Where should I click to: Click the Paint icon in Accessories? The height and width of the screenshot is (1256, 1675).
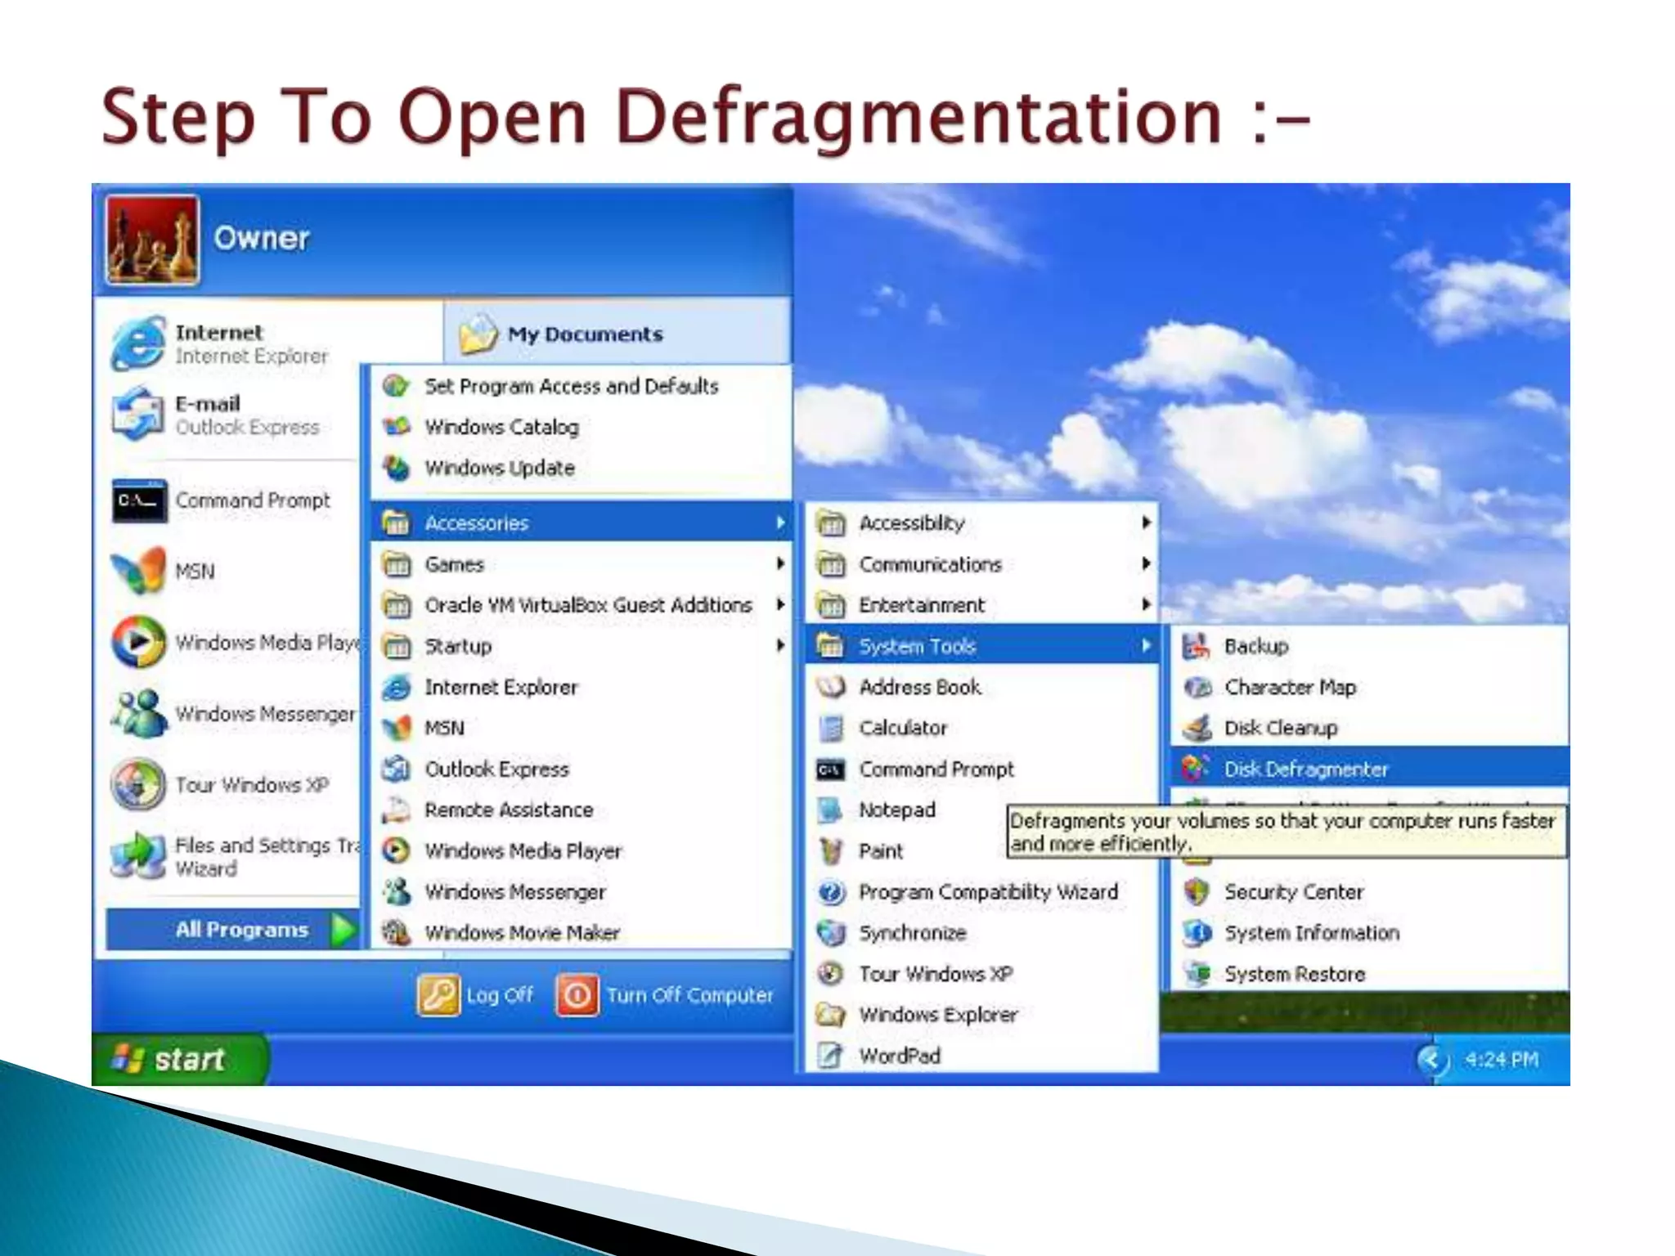click(x=831, y=850)
